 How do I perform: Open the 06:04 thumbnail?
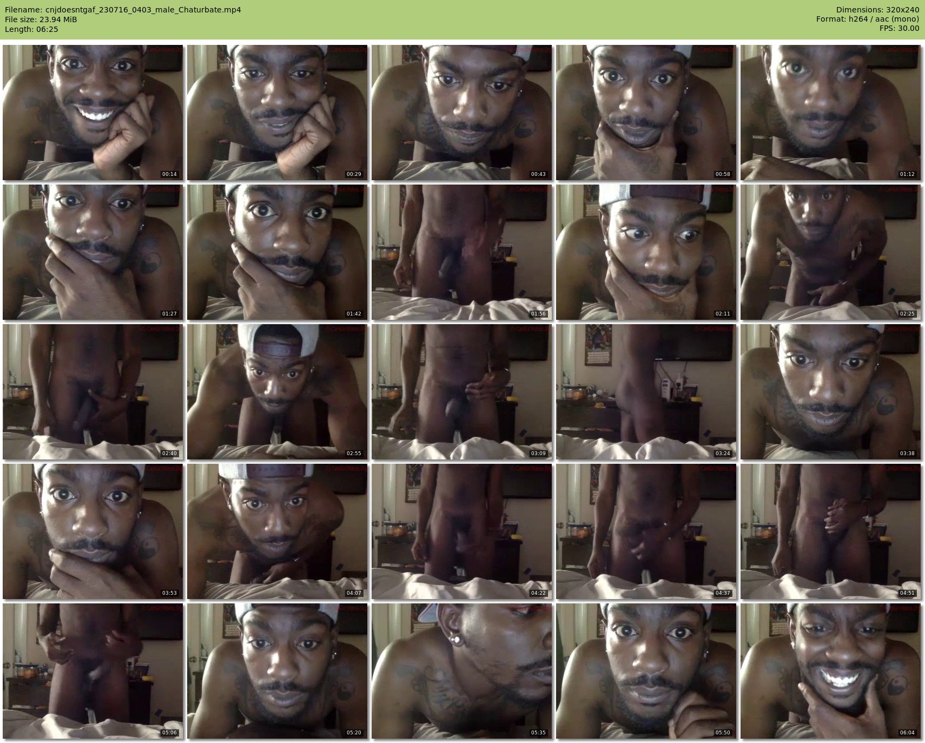coord(831,671)
